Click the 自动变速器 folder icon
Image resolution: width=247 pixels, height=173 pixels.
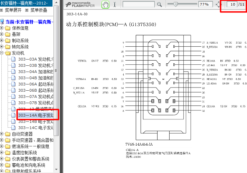8,134
